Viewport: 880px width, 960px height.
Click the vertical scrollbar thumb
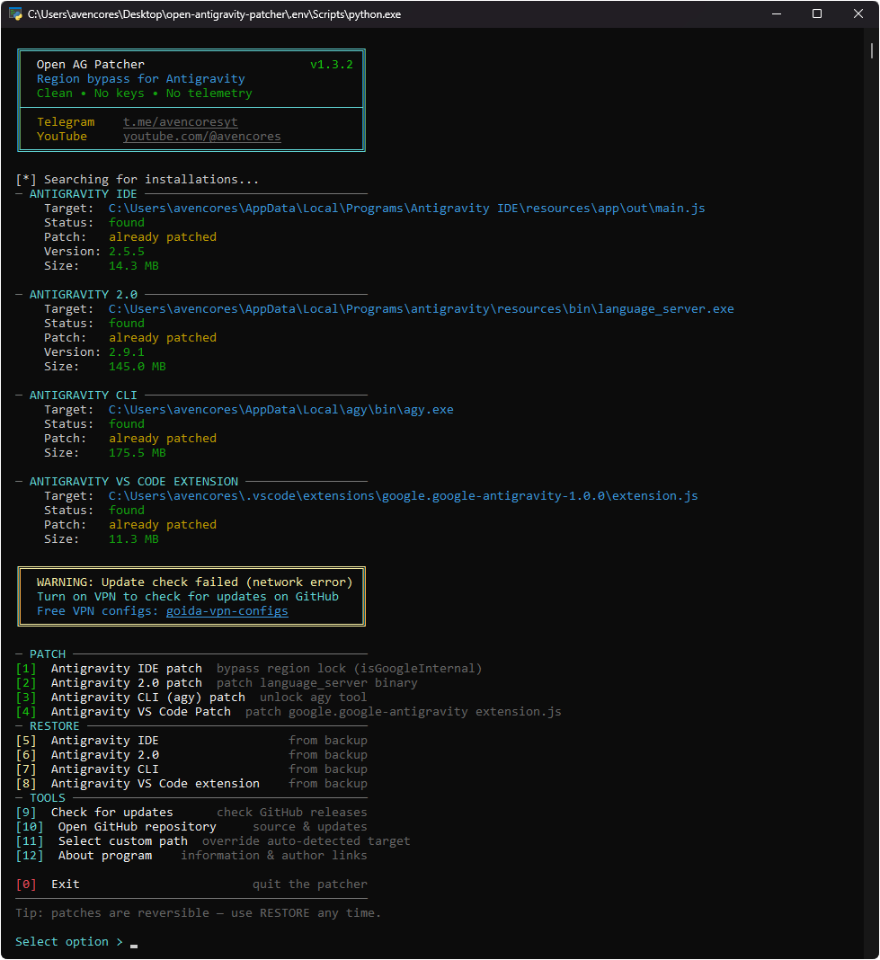[x=871, y=50]
